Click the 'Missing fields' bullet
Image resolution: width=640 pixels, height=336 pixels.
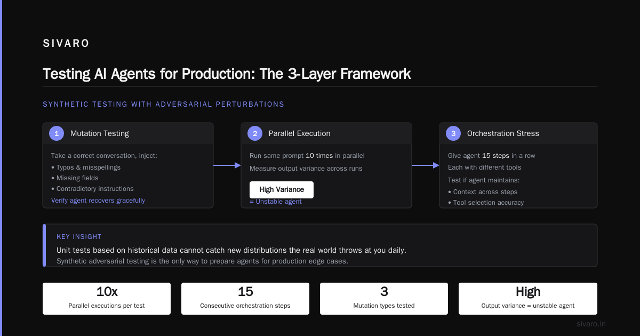pyautogui.click(x=75, y=178)
